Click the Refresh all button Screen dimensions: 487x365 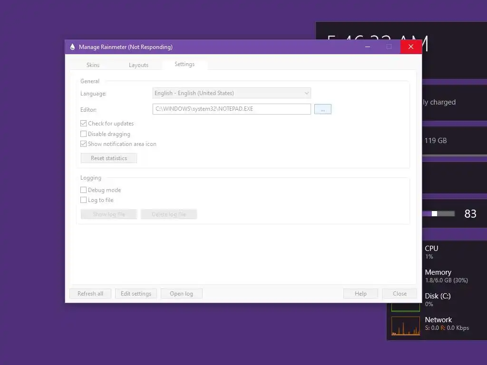pos(90,294)
